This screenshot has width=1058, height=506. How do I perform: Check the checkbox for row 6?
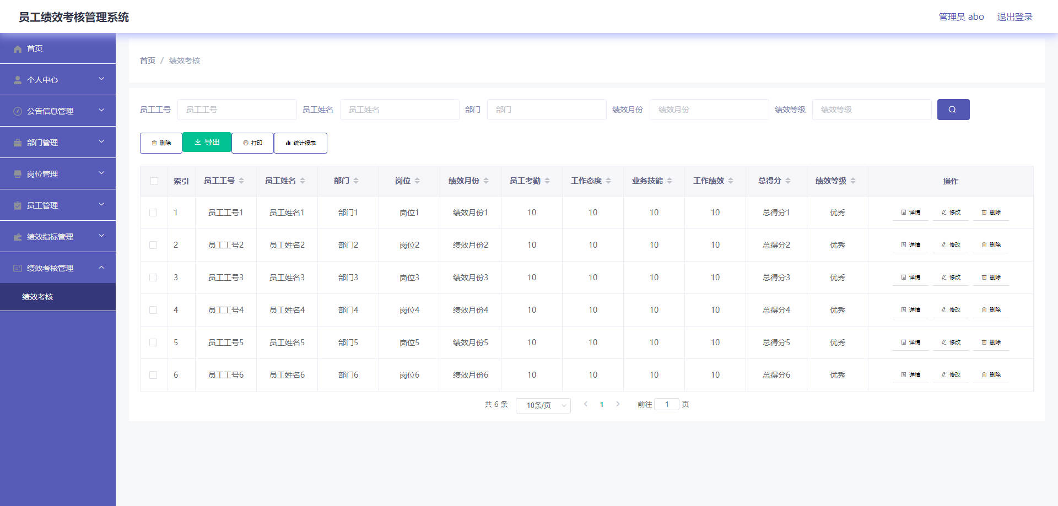tap(153, 375)
